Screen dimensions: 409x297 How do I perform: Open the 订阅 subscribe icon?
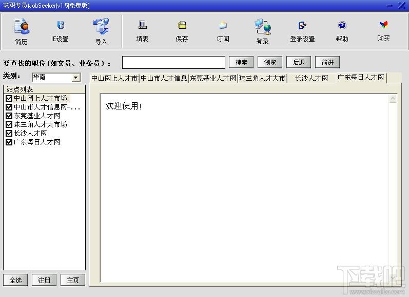tap(223, 31)
